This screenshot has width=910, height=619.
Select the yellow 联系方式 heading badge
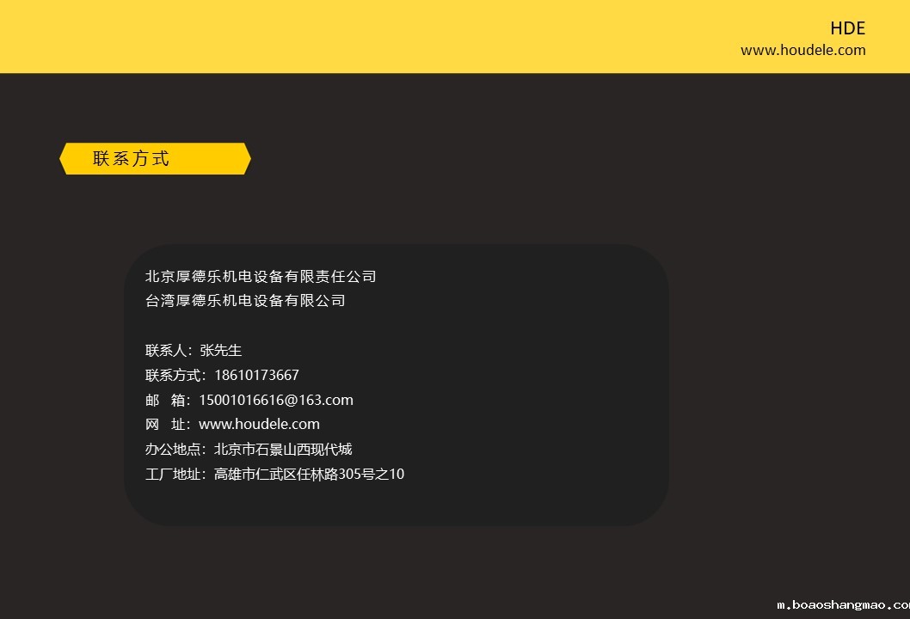coord(155,159)
